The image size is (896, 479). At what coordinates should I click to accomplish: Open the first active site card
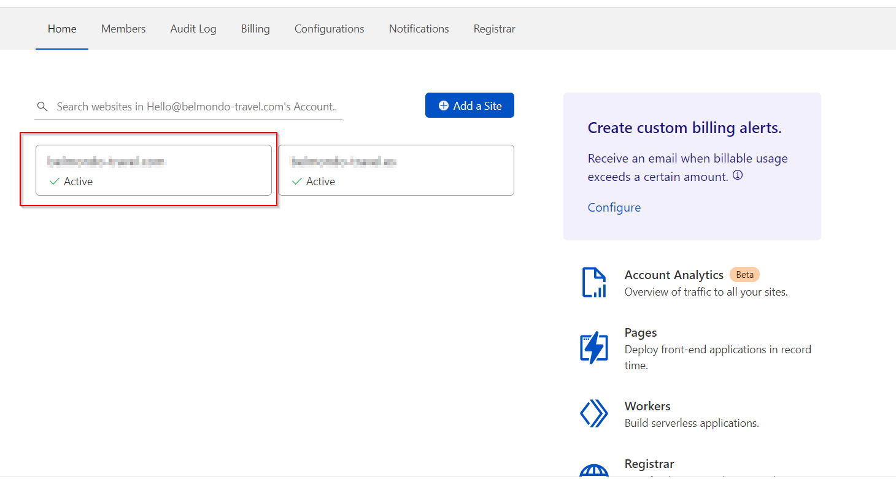tap(153, 170)
